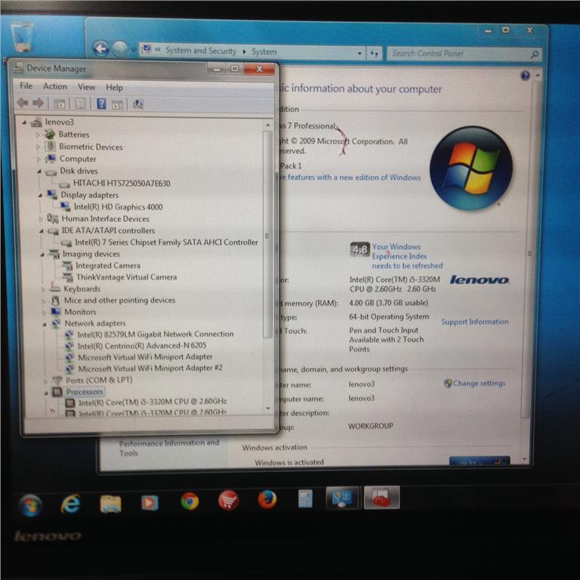580x580 pixels.
Task: Click System and Security breadcrumb
Action: click(x=200, y=51)
